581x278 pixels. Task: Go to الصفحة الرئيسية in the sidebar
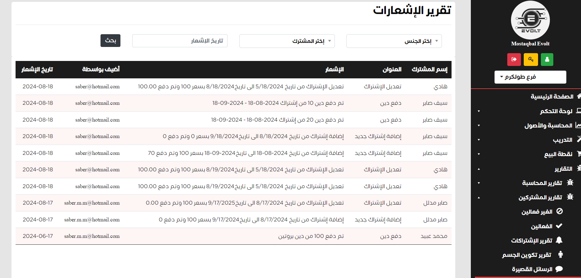click(552, 97)
